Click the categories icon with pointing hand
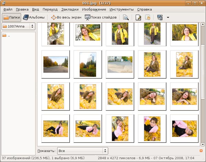The height and width of the screenshot is (162, 206). pos(148,17)
